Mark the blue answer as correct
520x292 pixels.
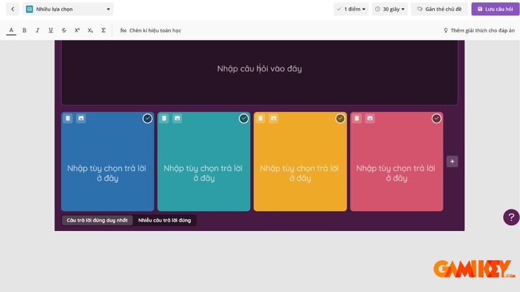(x=148, y=118)
